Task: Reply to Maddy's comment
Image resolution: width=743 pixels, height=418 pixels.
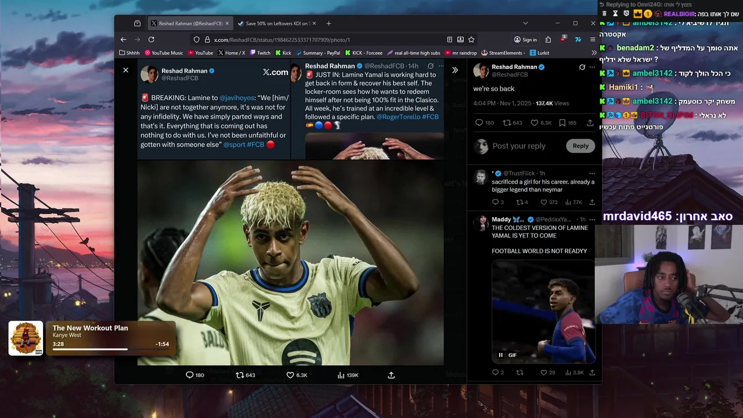Action: [x=498, y=372]
